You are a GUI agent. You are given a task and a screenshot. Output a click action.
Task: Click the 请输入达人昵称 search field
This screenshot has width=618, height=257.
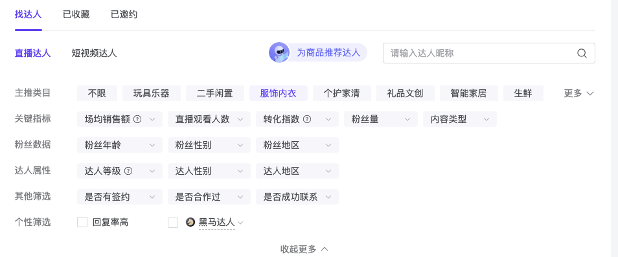(x=488, y=53)
